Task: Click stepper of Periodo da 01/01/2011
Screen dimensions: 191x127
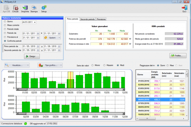Action: point(38,33)
